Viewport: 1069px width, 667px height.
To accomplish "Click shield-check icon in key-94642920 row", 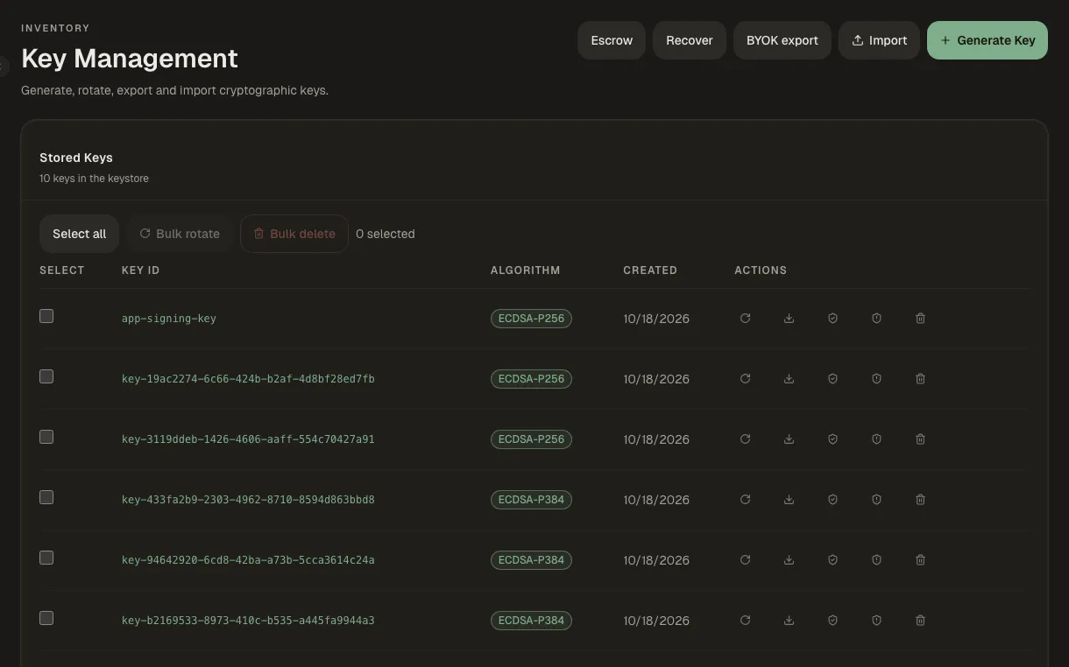I will 832,560.
